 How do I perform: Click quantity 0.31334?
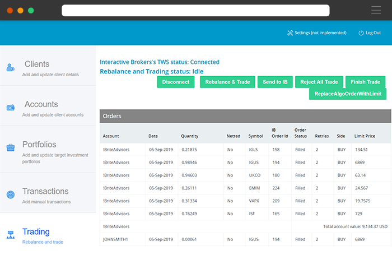[x=189, y=201]
